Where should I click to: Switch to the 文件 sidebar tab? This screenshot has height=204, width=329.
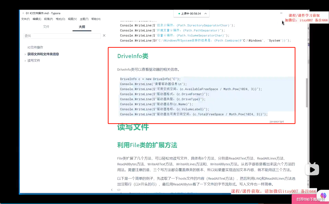[x=46, y=26]
